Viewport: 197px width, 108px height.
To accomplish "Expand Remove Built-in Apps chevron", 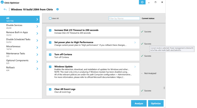I will tap(37, 33).
